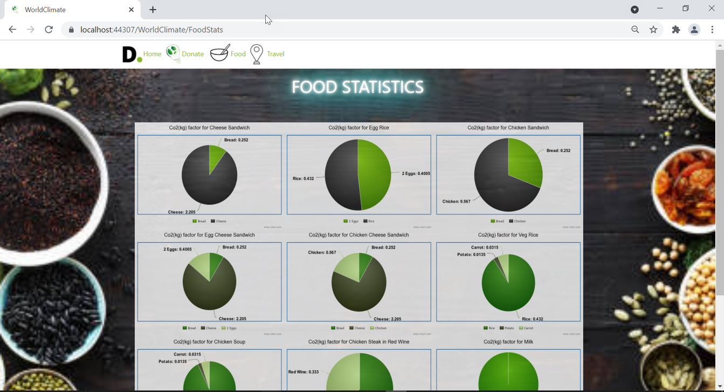
Task: Click the browser forward arrow
Action: 30,30
